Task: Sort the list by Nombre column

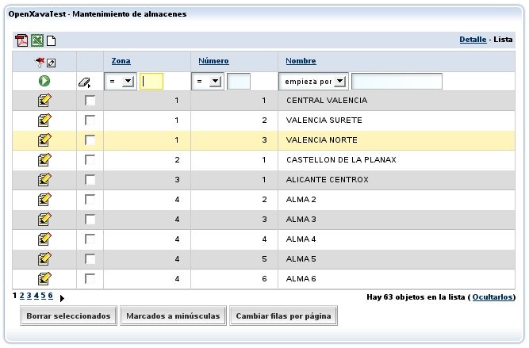Action: pos(301,61)
